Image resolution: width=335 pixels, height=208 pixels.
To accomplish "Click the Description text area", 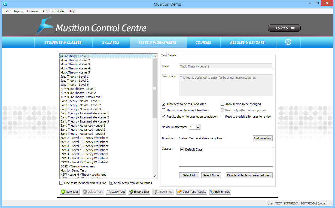I will pyautogui.click(x=226, y=85).
